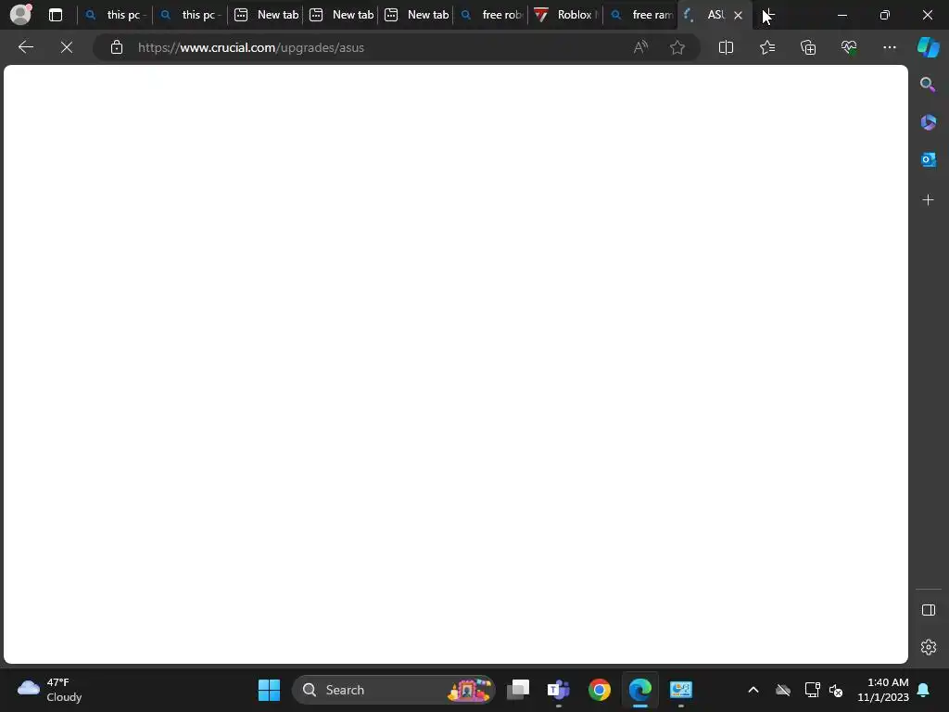Open the muted volume tray icon
Screen dimensions: 949x712
pos(836,690)
